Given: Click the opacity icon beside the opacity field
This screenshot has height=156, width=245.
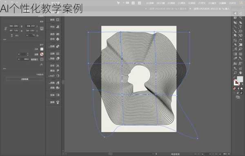Looking at the screenshot, I should 42,59.
